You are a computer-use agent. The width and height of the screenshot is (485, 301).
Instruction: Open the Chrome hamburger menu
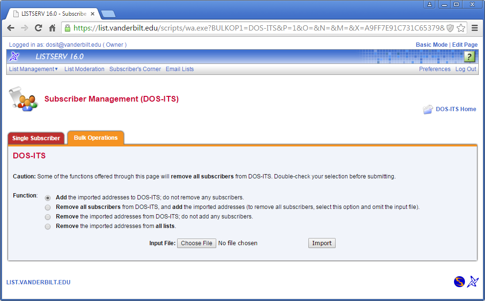click(x=474, y=28)
